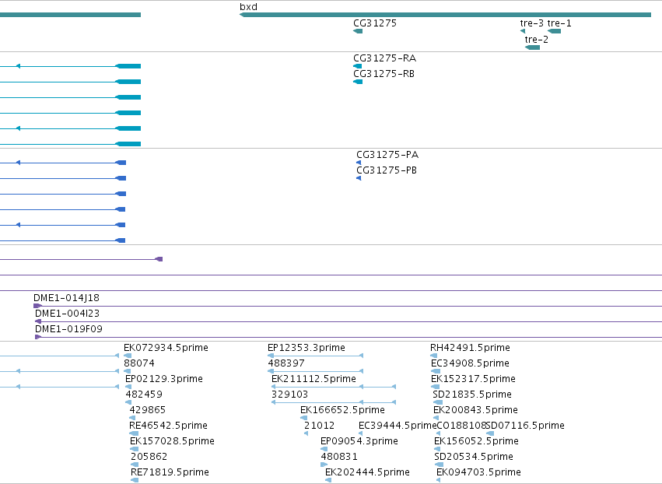Select clone DME1-014J18 label

pyautogui.click(x=66, y=298)
